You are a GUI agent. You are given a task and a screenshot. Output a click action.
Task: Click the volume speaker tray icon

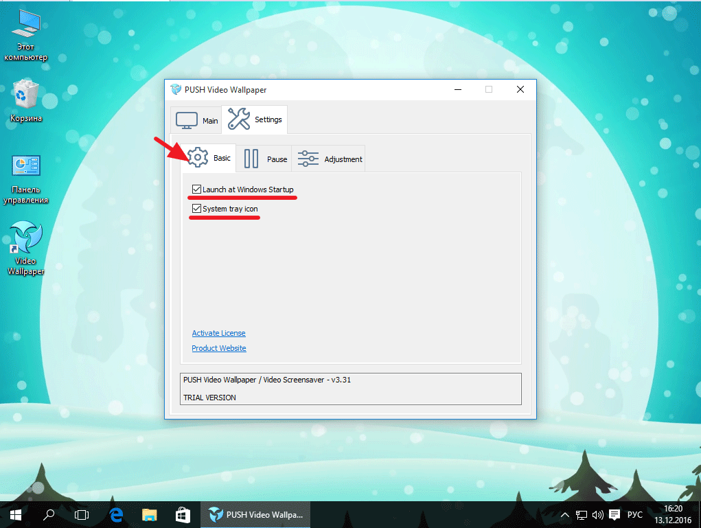coord(597,515)
